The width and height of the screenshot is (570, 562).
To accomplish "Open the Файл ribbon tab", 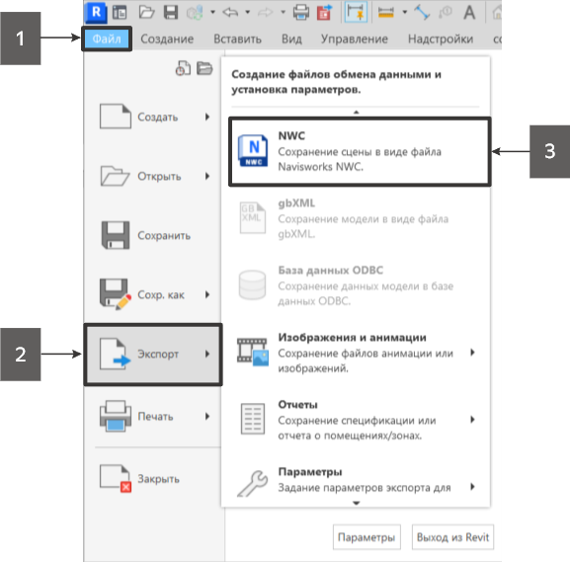I will click(107, 39).
